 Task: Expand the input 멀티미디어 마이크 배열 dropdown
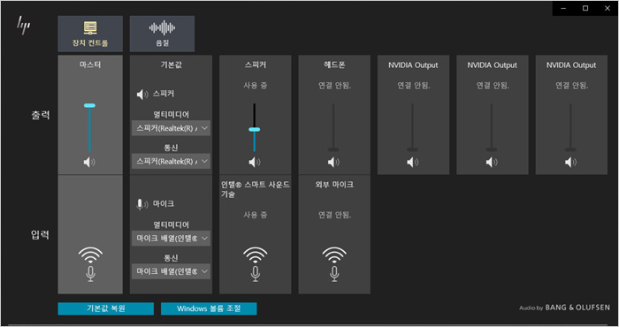[171, 239]
